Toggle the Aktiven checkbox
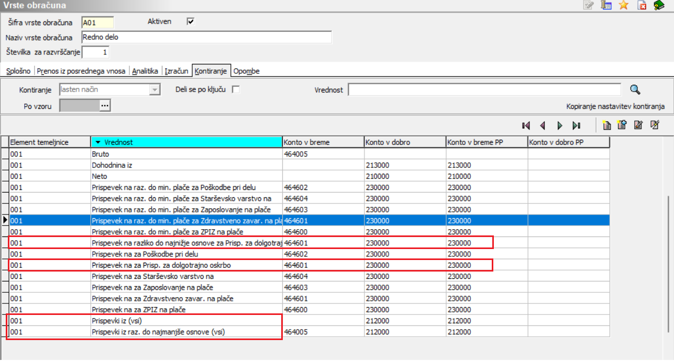This screenshot has width=674, height=361. click(x=191, y=21)
